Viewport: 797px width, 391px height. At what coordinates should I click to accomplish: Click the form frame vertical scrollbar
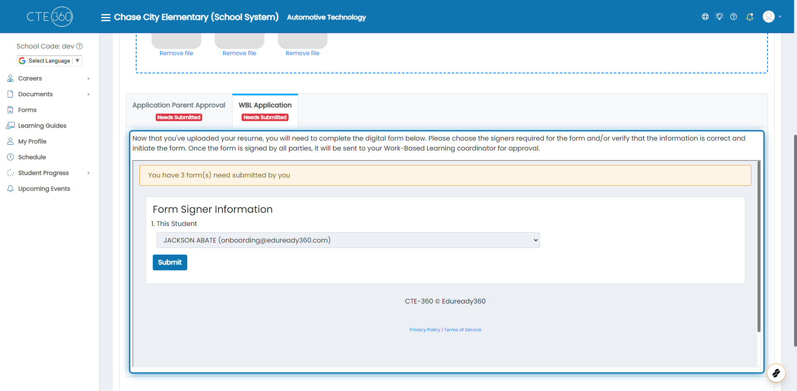(x=759, y=246)
